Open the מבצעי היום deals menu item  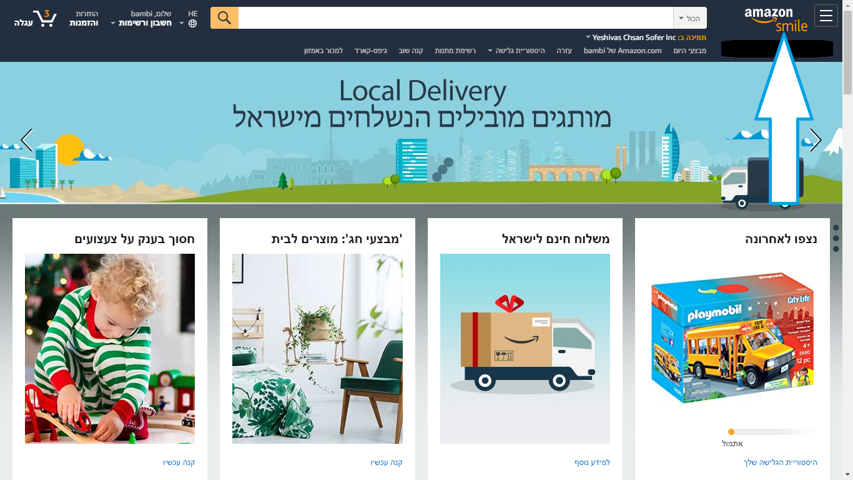point(690,51)
